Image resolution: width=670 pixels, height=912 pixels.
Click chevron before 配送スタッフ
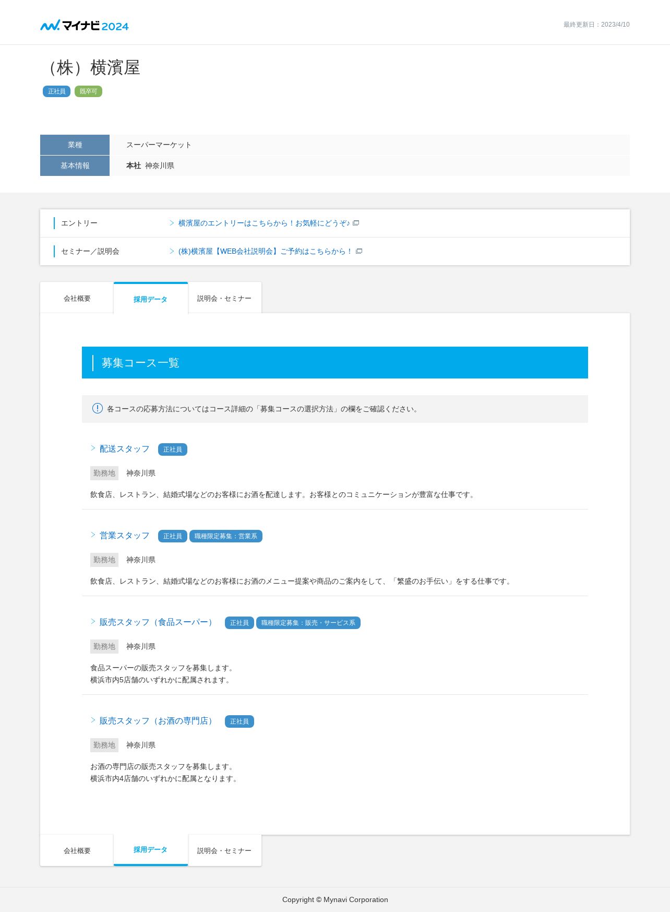[93, 448]
